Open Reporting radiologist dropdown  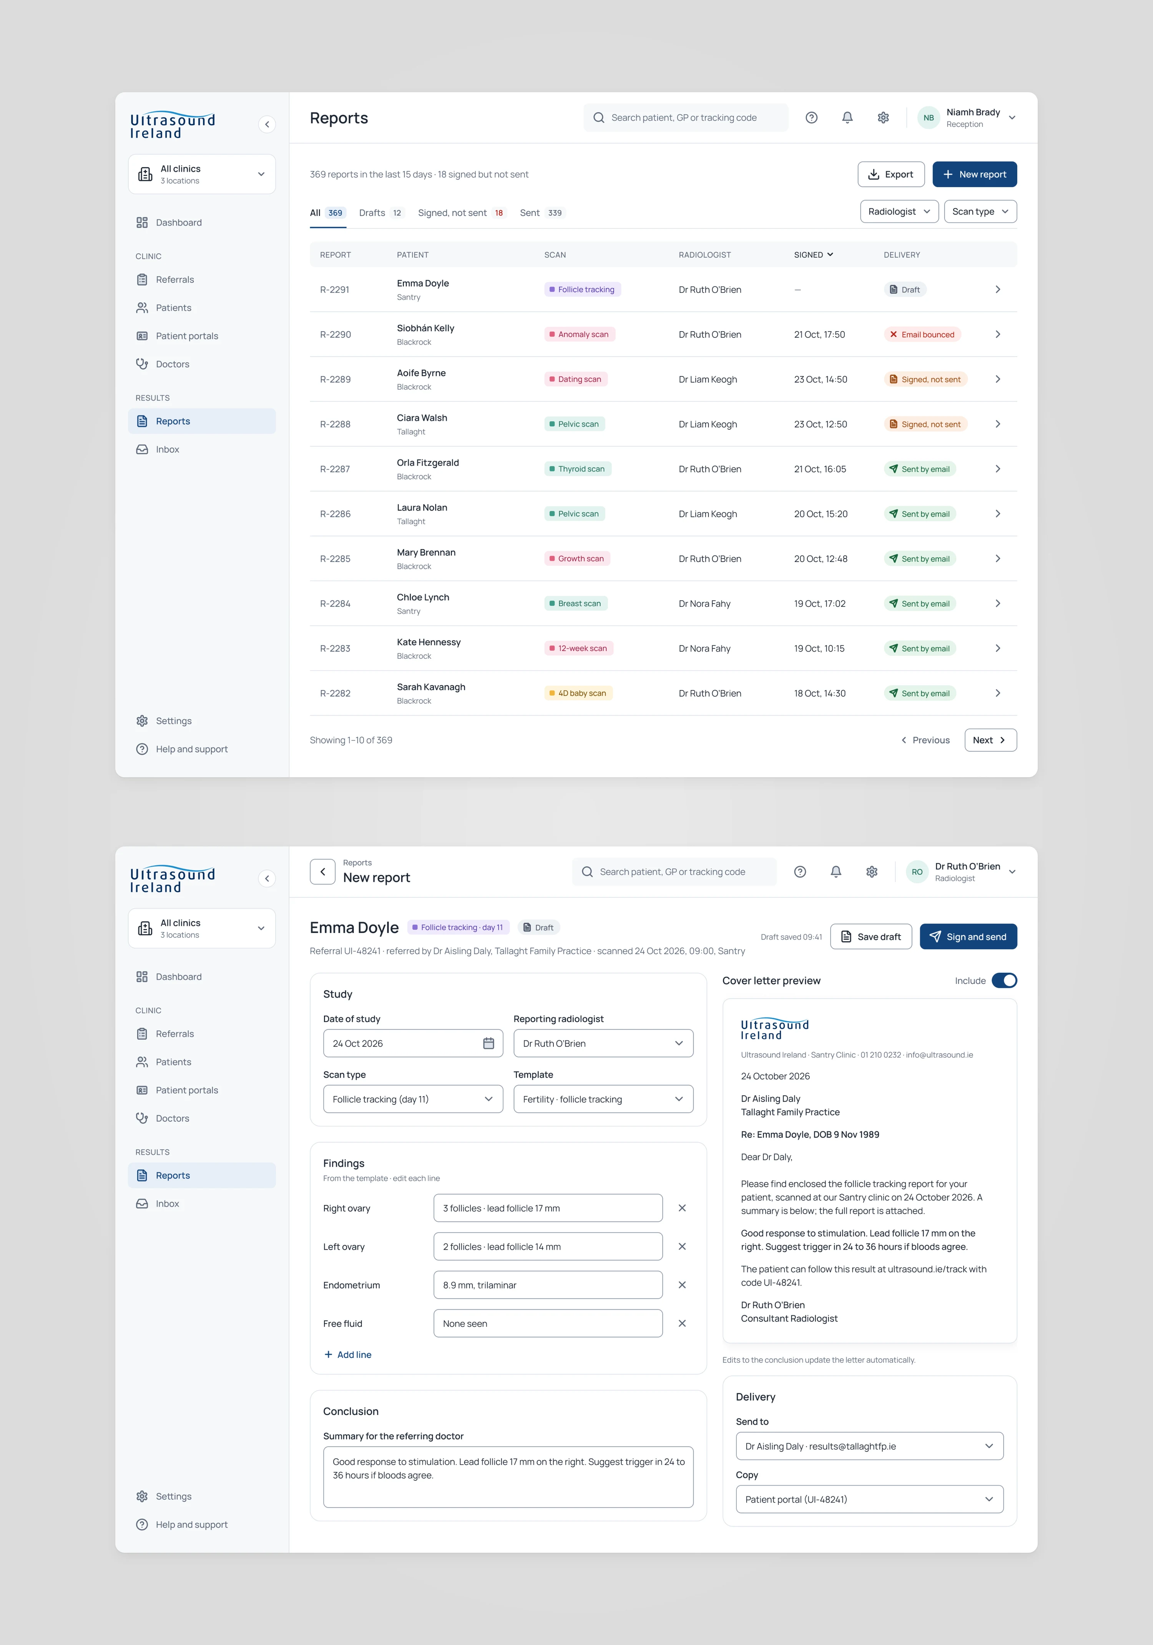(603, 1043)
